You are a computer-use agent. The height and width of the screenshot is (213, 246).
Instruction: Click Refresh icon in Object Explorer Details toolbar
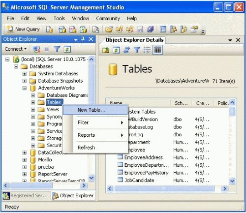pos(116,50)
